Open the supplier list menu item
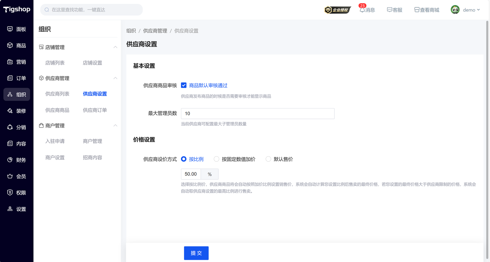 pyautogui.click(x=57, y=94)
